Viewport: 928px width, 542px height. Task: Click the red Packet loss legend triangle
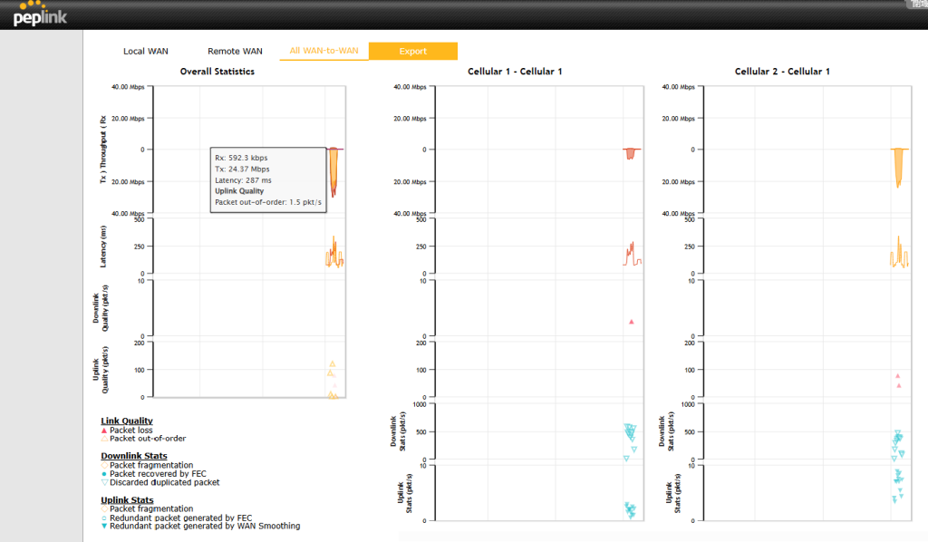coord(104,430)
